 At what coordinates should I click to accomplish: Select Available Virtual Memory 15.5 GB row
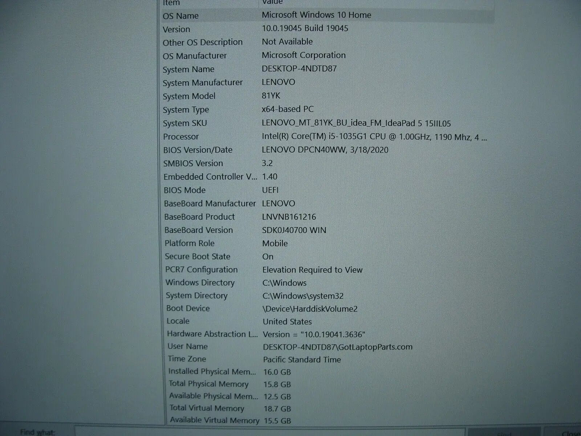tap(327, 421)
